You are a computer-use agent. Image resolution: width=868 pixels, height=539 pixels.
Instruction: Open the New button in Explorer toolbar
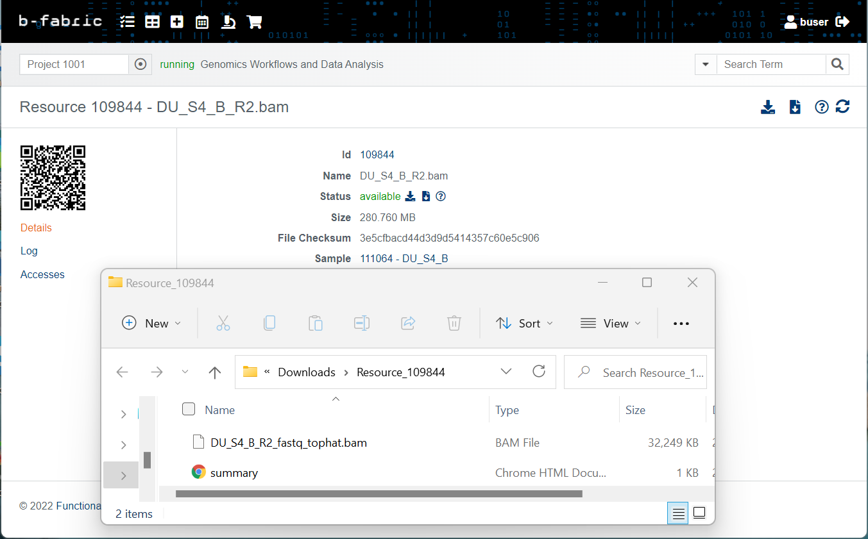tap(151, 324)
